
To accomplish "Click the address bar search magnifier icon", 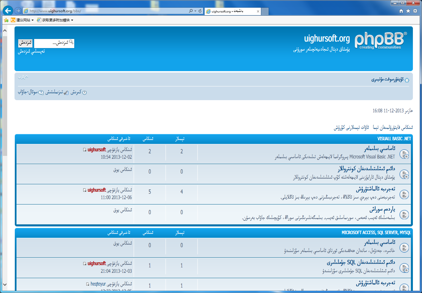I will point(191,11).
